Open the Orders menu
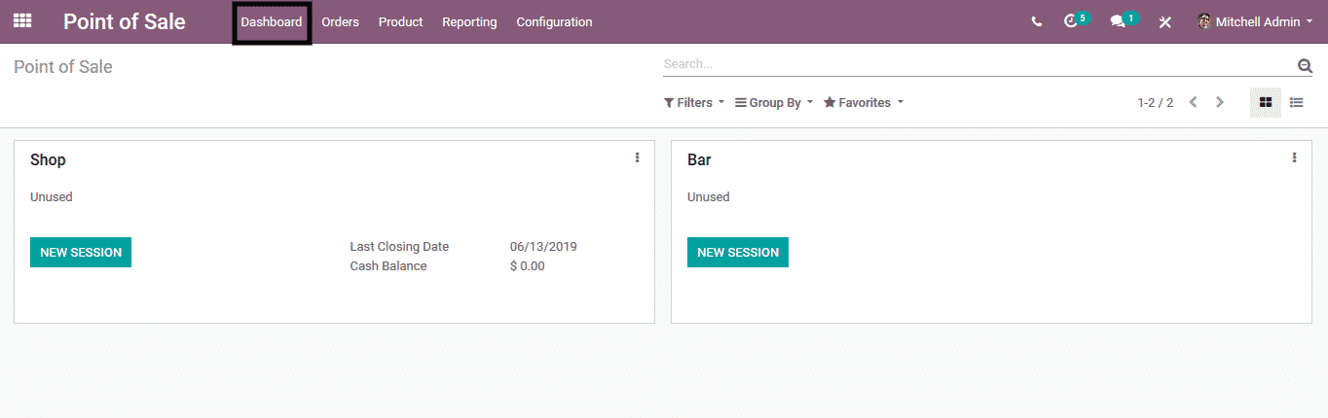This screenshot has height=418, width=1328. (x=340, y=21)
